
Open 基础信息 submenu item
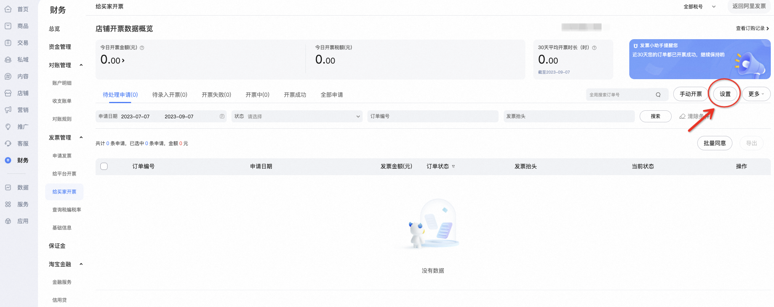[62, 228]
